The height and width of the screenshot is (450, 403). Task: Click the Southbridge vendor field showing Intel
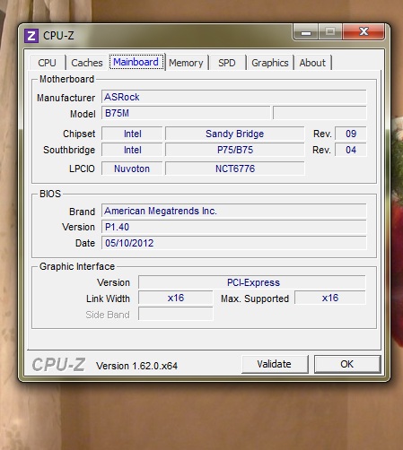pyautogui.click(x=132, y=150)
